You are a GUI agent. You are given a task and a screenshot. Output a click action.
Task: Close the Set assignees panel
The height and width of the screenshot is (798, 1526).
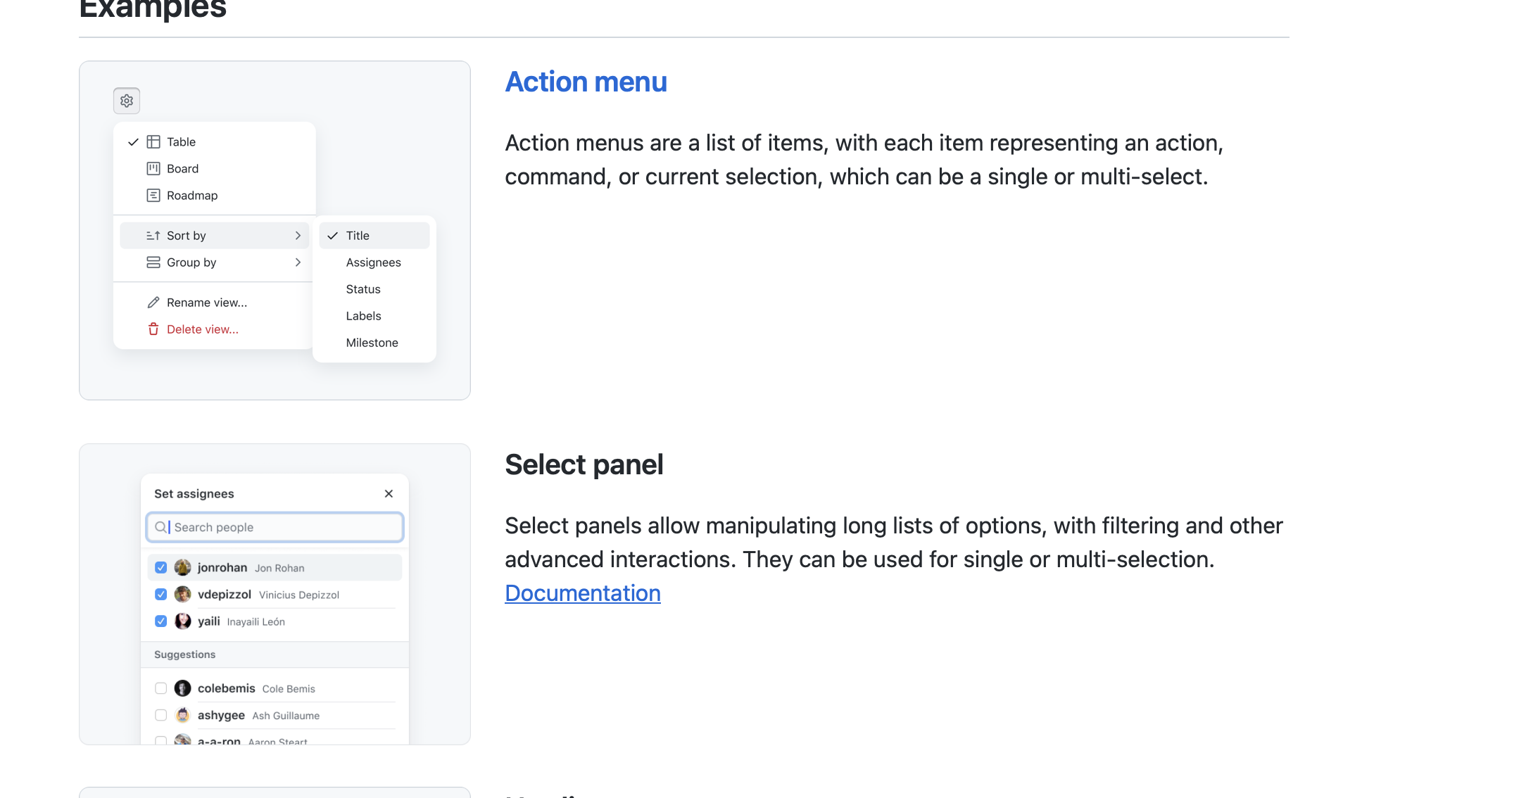pyautogui.click(x=389, y=493)
